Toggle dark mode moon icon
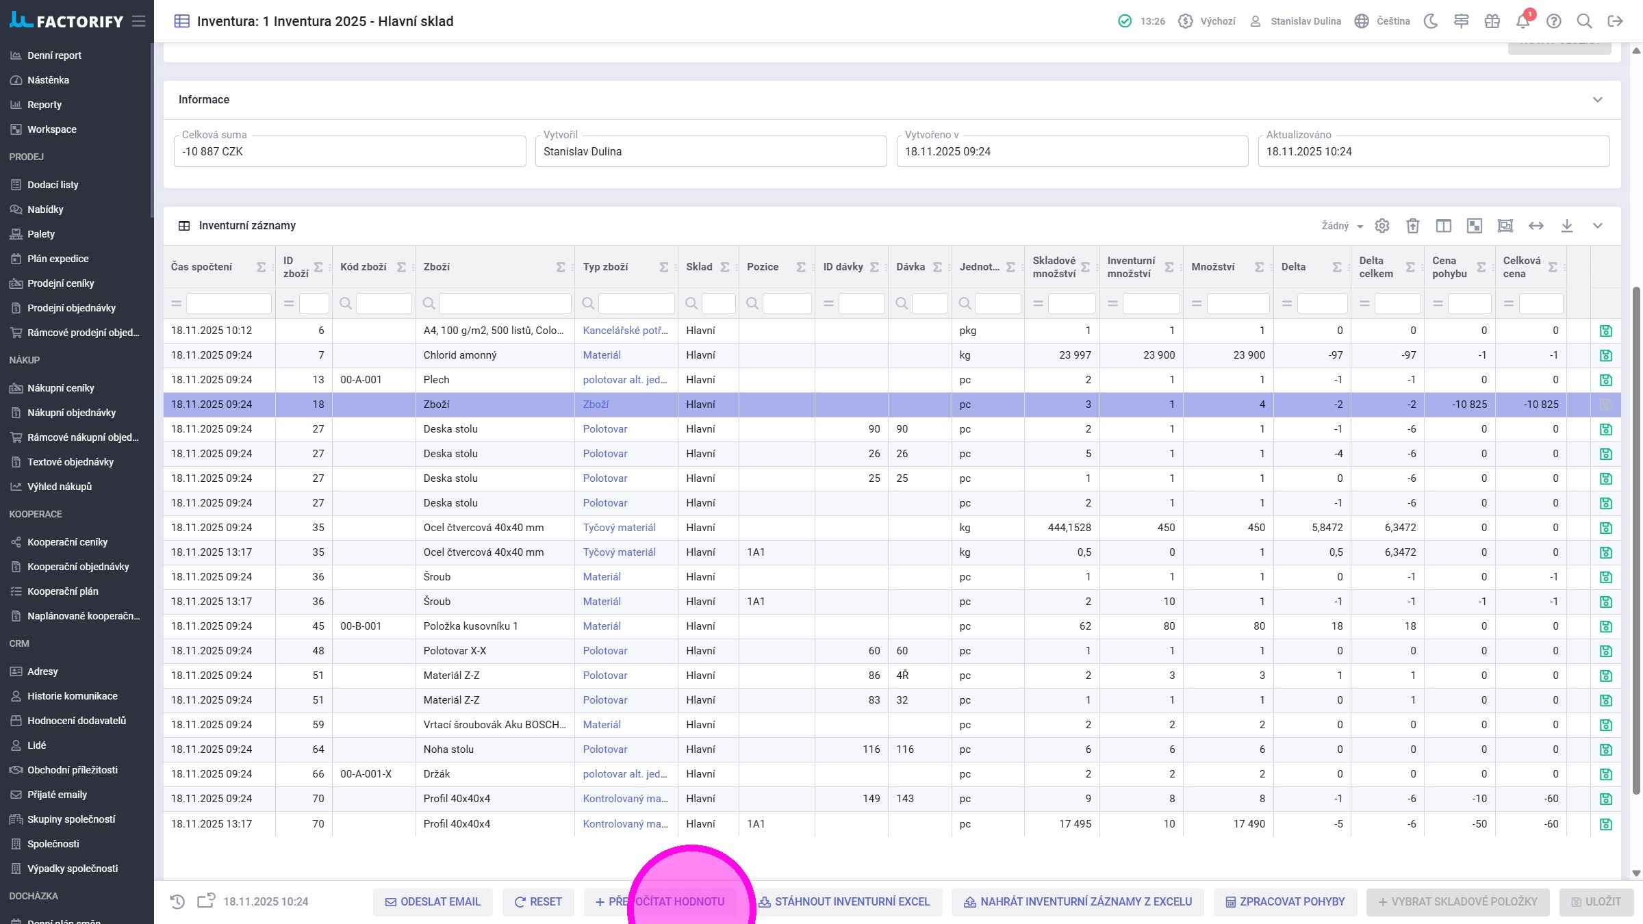The height and width of the screenshot is (924, 1643). point(1430,21)
